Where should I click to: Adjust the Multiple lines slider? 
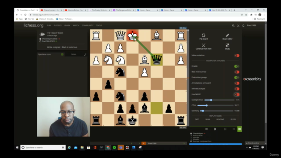tap(219, 100)
